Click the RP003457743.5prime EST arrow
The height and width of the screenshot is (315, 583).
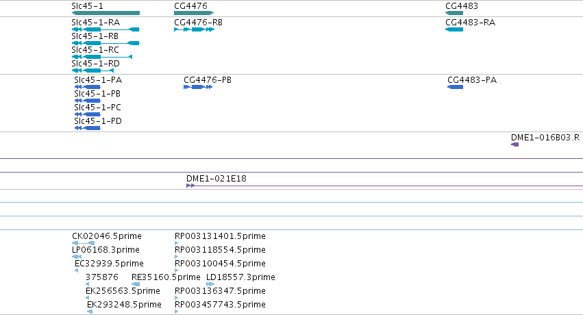tap(177, 312)
